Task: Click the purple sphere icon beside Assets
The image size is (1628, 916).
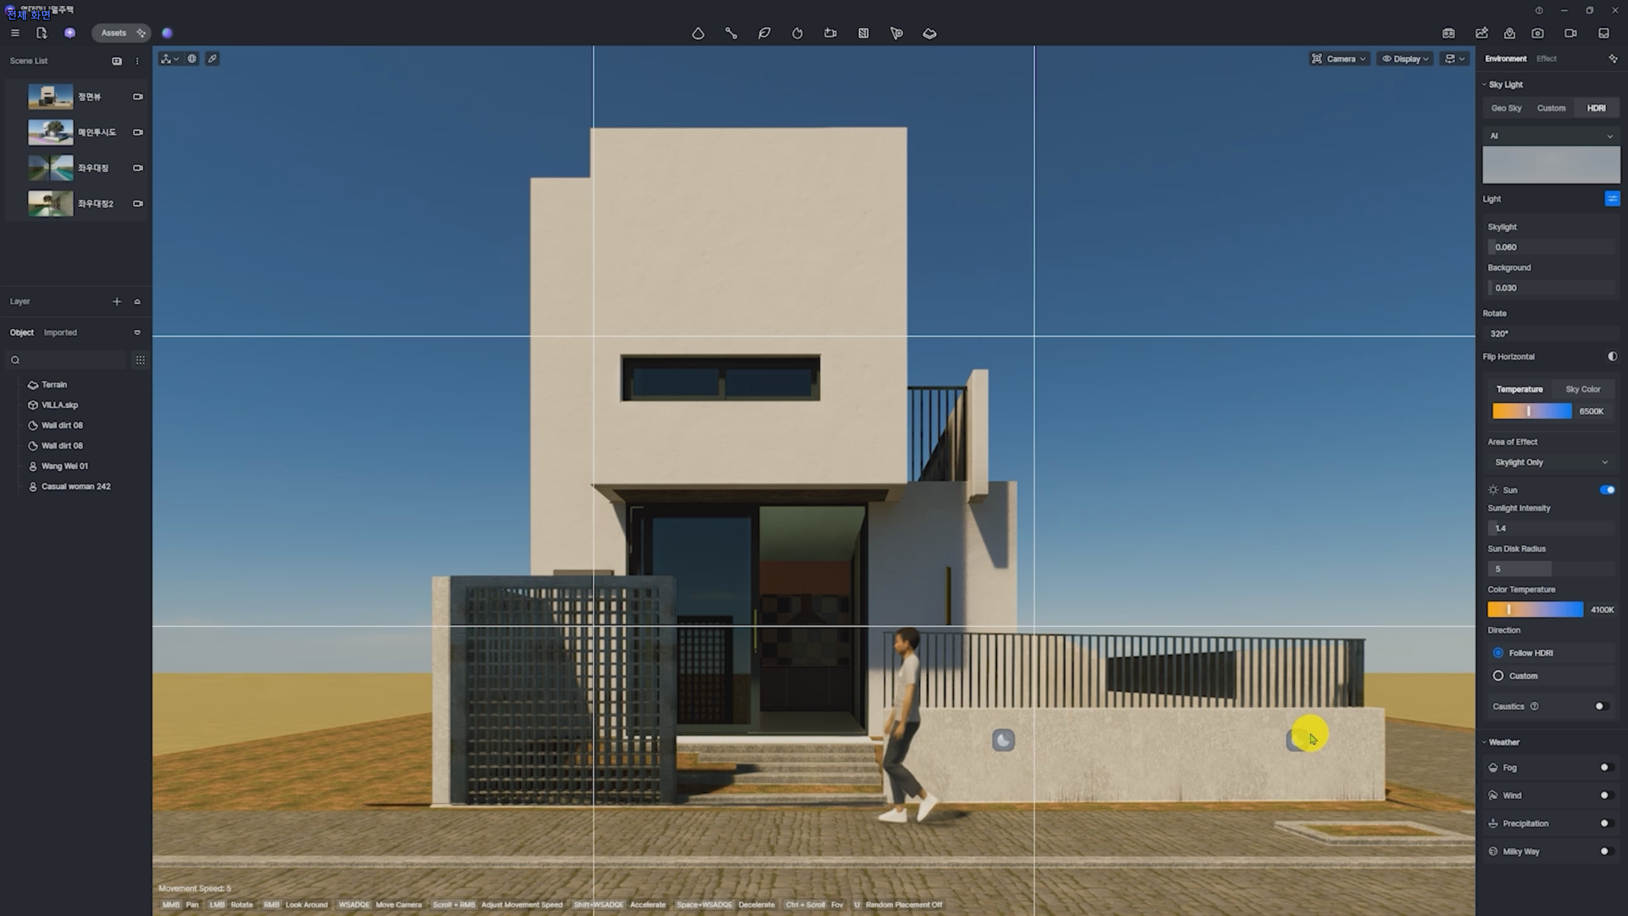Action: click(167, 33)
